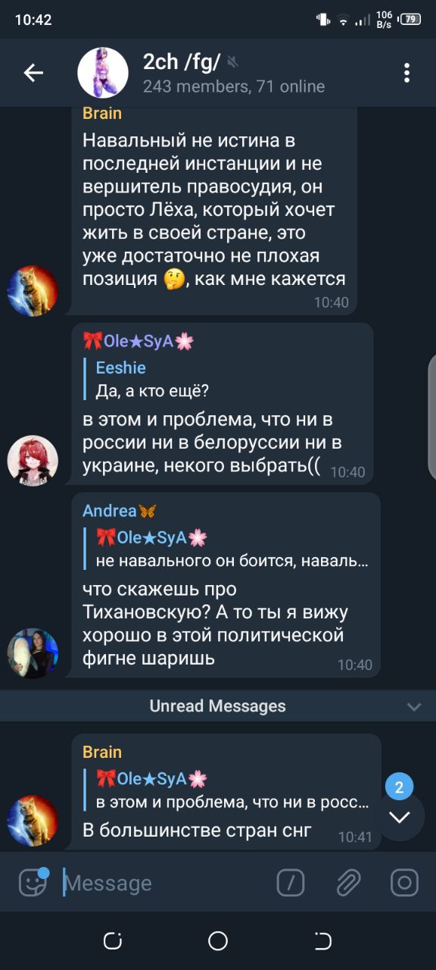
Task: Tap the bot commands slash icon
Action: [291, 883]
